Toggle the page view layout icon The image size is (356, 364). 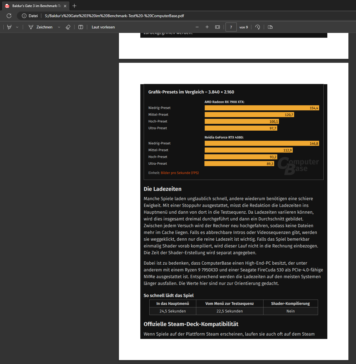(270, 27)
